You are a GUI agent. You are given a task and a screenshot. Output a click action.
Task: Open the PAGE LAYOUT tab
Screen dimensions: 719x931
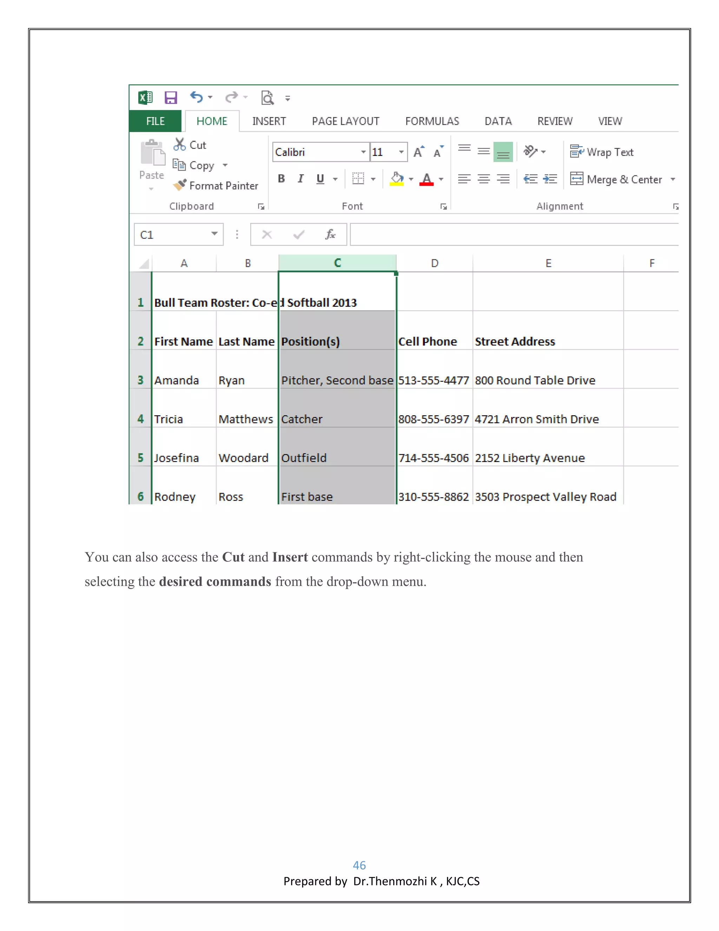pos(345,121)
